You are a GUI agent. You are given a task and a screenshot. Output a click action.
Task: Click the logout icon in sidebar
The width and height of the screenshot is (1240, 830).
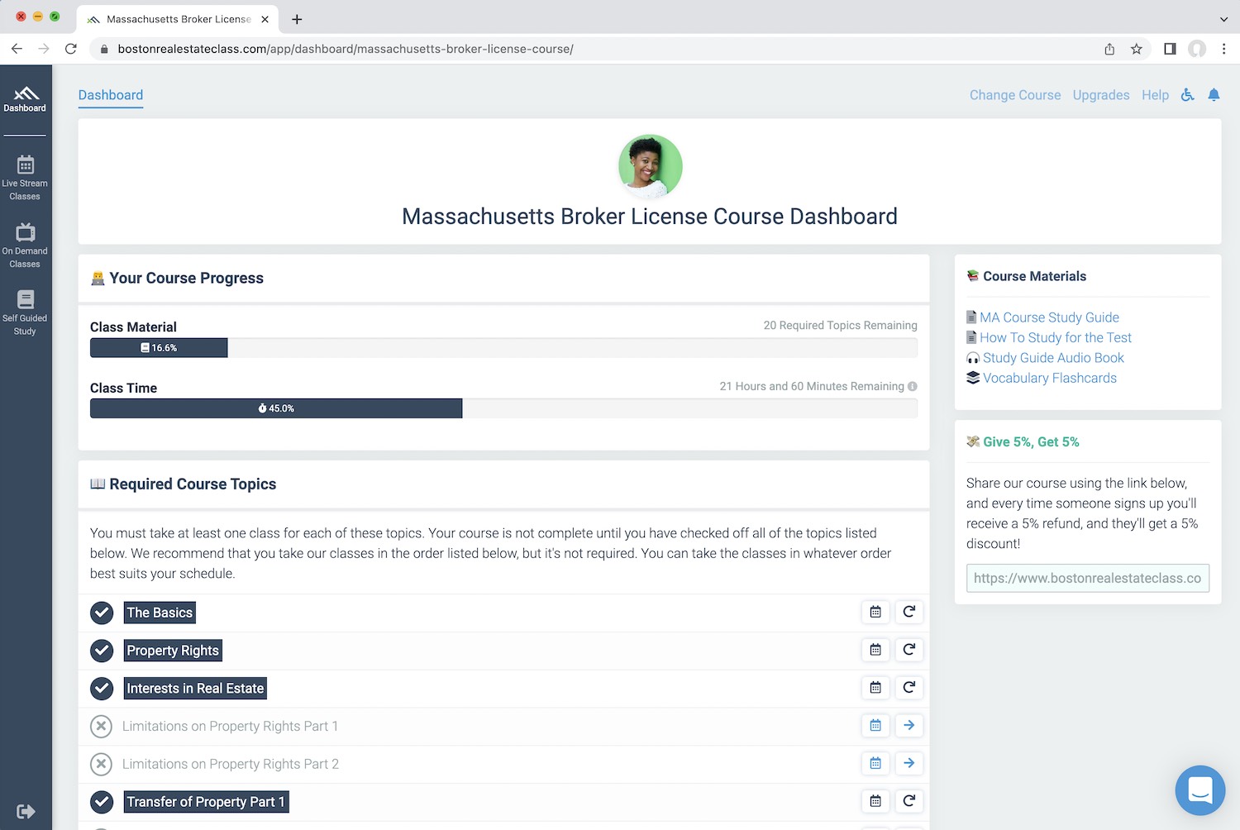pos(25,812)
